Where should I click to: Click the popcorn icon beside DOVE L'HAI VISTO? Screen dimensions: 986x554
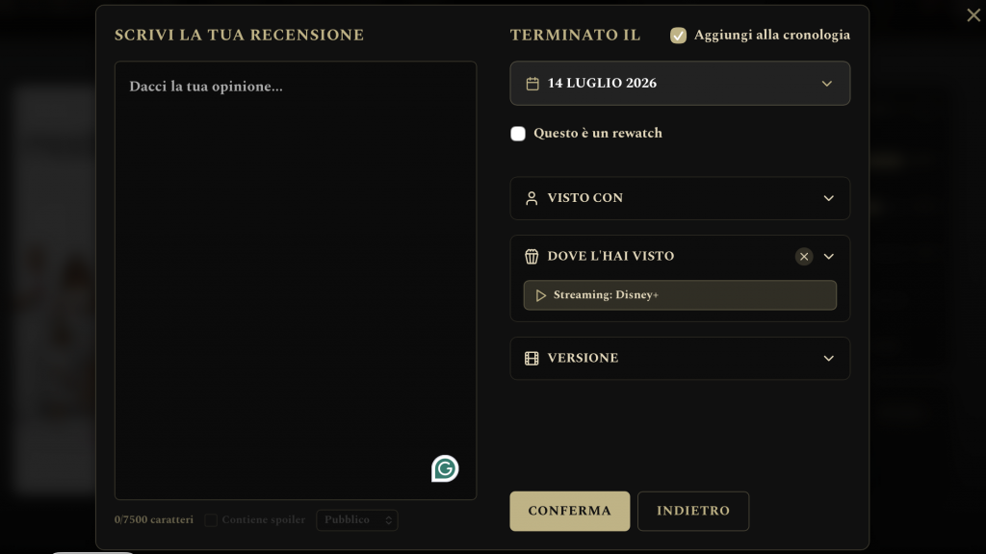coord(532,256)
